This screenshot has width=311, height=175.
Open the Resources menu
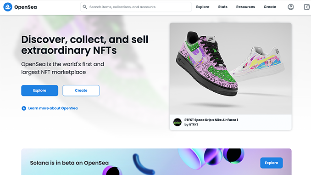click(x=245, y=7)
